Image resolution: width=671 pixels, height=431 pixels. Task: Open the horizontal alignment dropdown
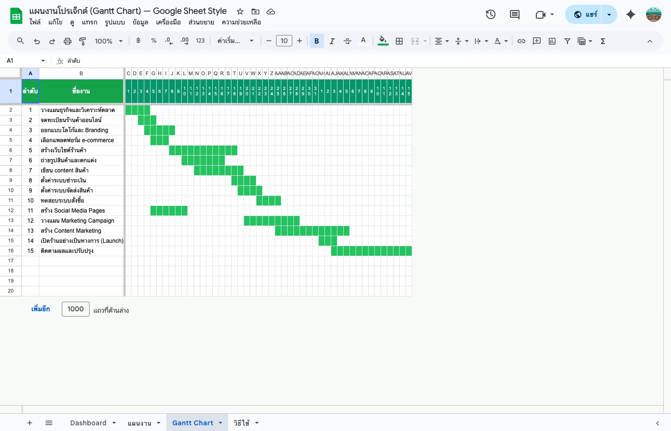click(x=441, y=41)
